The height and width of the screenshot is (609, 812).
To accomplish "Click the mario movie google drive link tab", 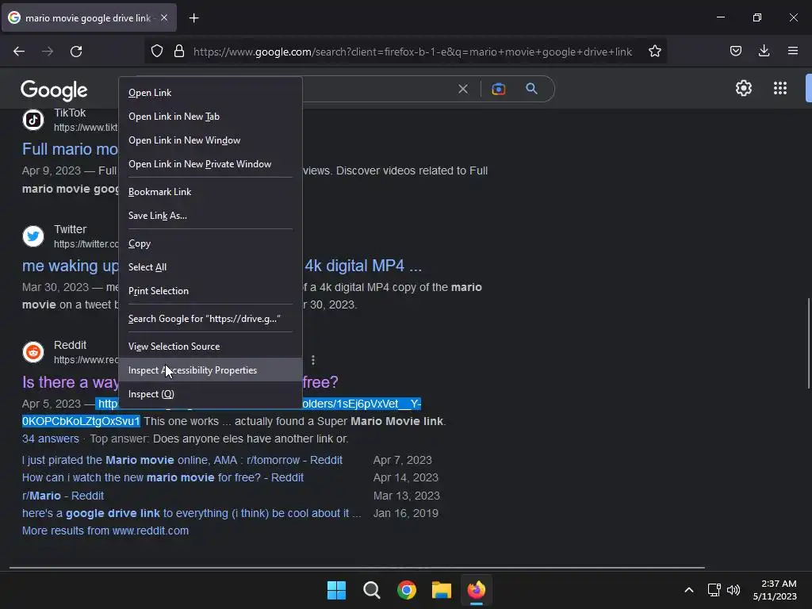I will click(88, 18).
